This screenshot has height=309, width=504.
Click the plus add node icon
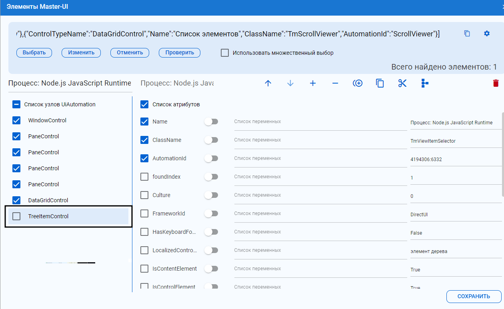(x=313, y=83)
